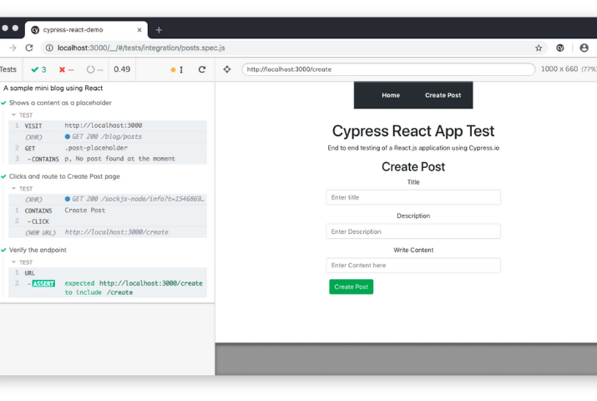
Task: Select the ASSERT command log entry
Action: click(x=43, y=283)
